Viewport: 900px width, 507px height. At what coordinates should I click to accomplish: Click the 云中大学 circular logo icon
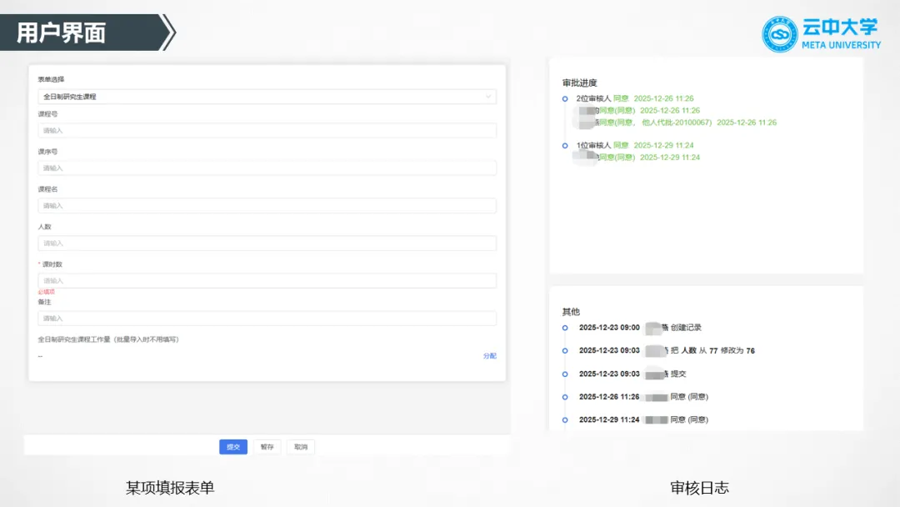pos(779,34)
